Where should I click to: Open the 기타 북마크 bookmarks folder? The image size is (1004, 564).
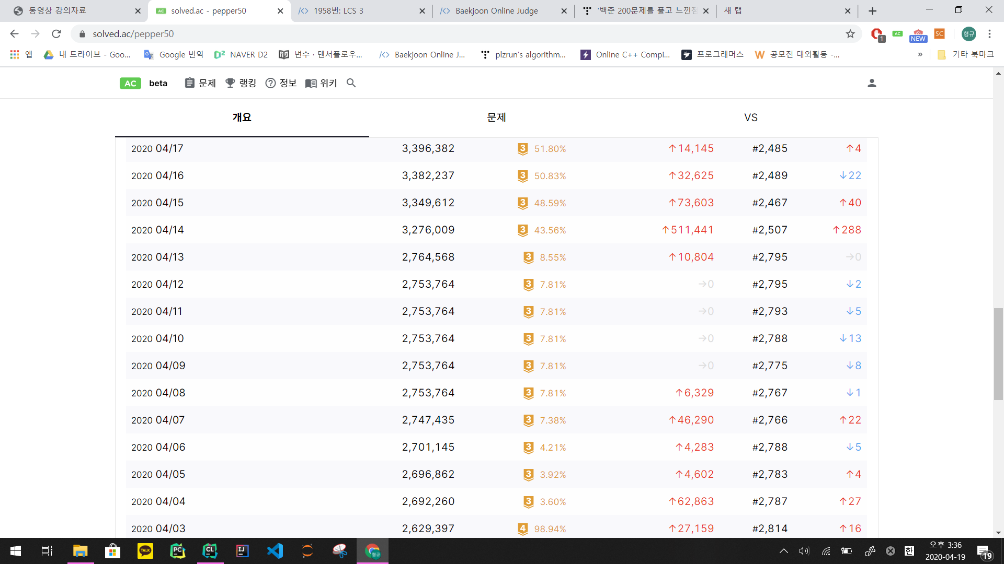coord(966,54)
